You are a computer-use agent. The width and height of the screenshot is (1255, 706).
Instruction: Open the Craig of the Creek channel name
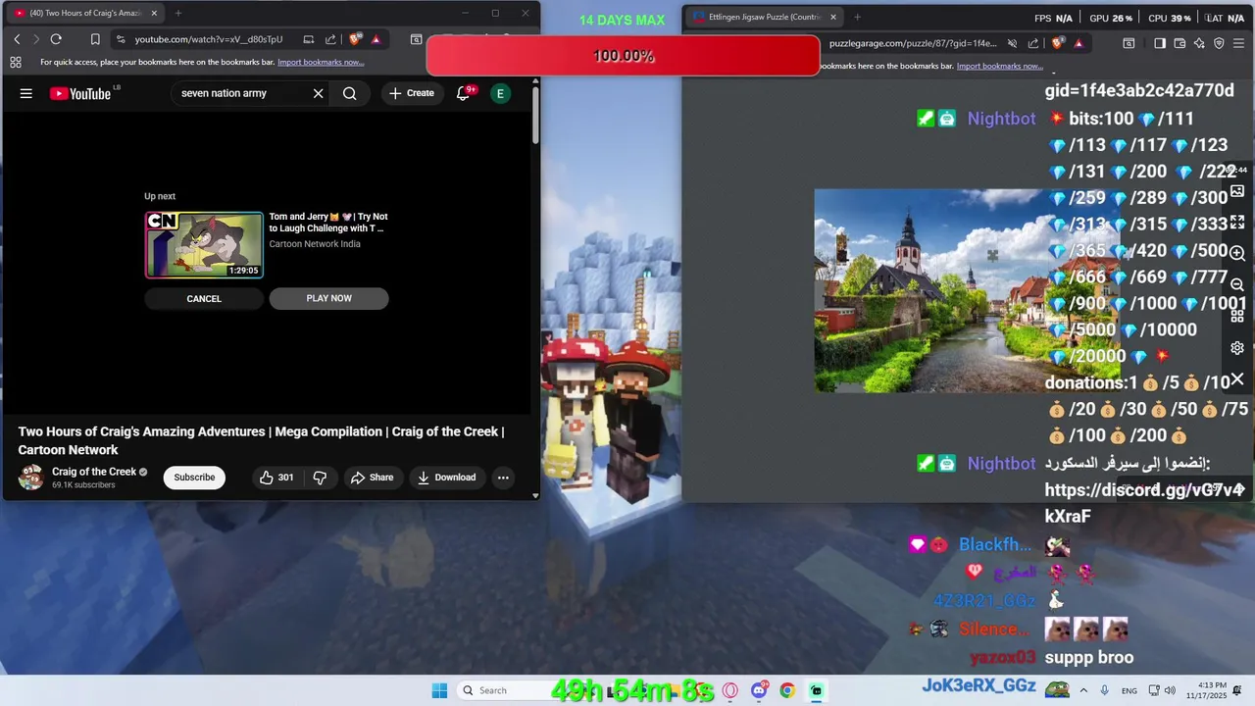coord(94,472)
